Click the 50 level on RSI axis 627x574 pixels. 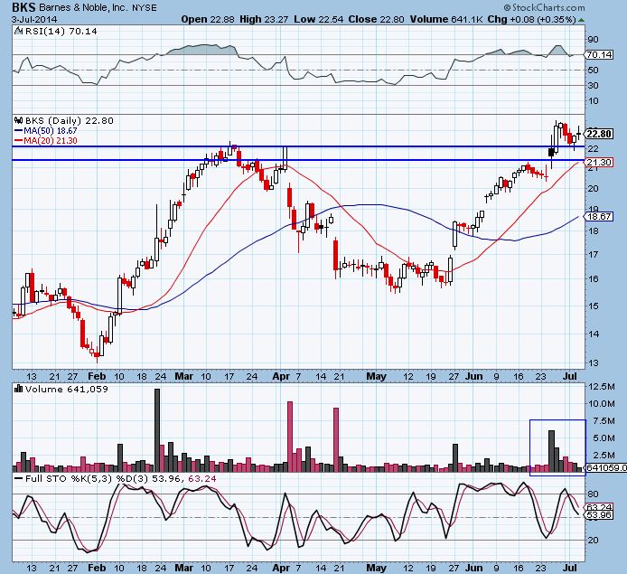(593, 70)
